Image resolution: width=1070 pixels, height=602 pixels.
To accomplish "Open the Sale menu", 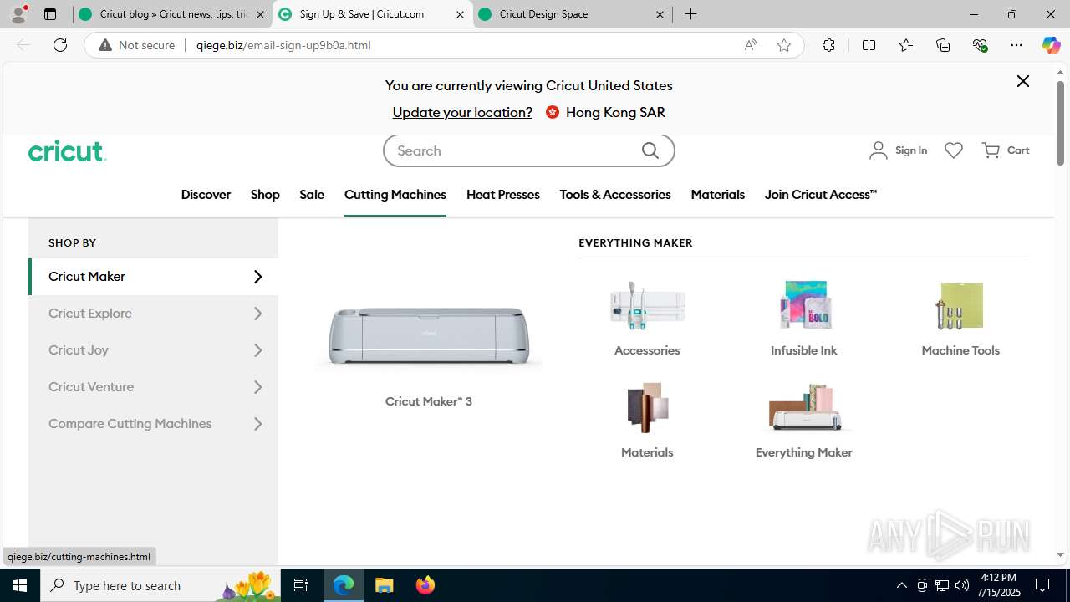I will point(312,195).
